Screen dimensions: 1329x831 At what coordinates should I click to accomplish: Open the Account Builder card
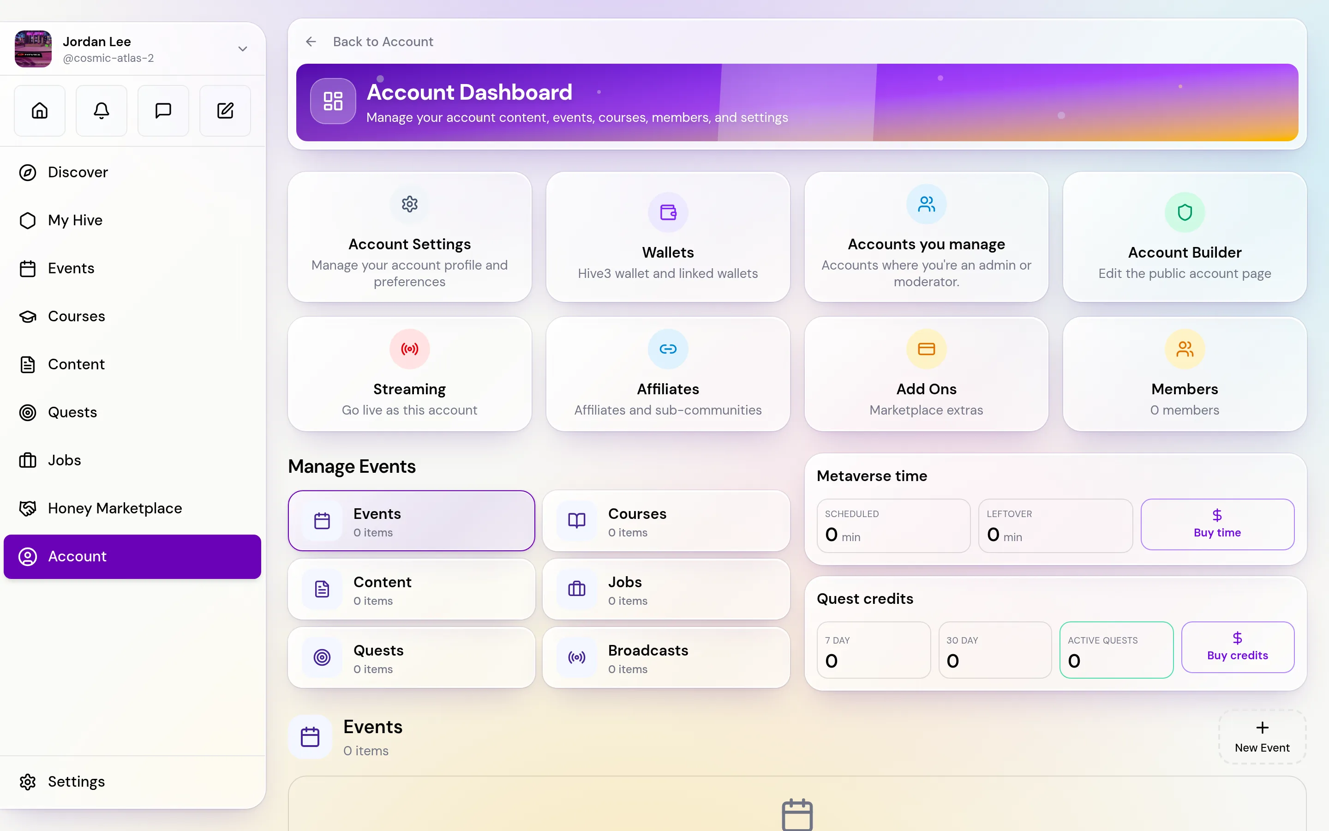tap(1185, 237)
